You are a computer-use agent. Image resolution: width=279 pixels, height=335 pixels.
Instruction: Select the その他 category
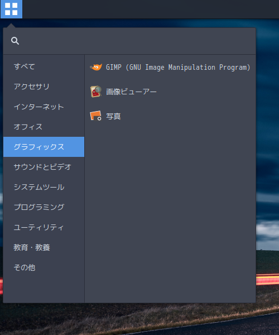(x=44, y=267)
